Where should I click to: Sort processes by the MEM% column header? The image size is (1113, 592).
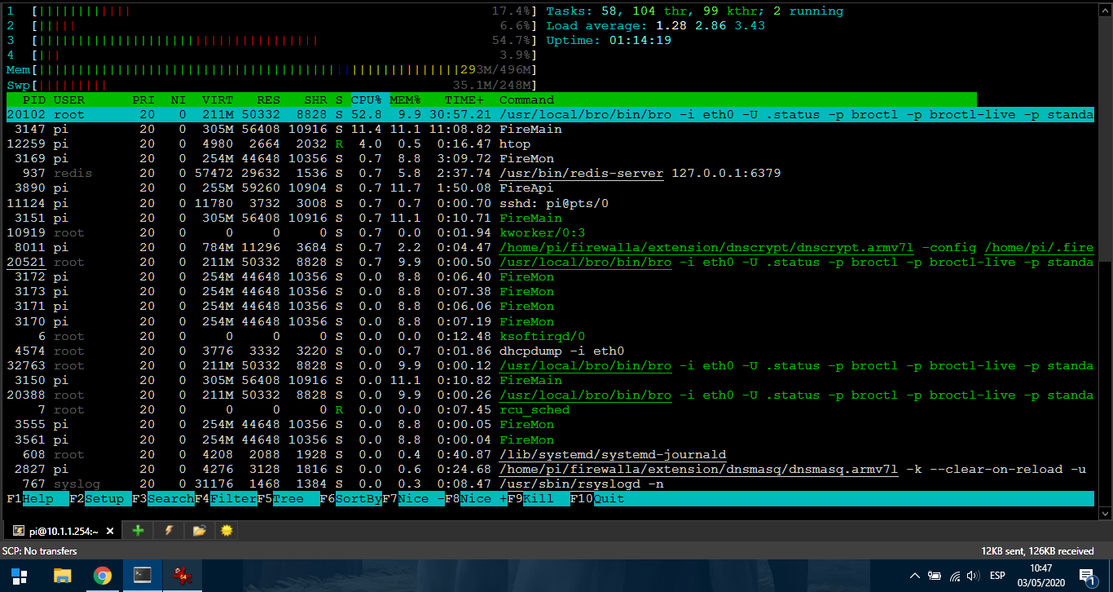tap(405, 99)
